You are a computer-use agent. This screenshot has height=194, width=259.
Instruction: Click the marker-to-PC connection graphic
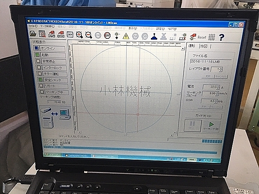[56, 118]
